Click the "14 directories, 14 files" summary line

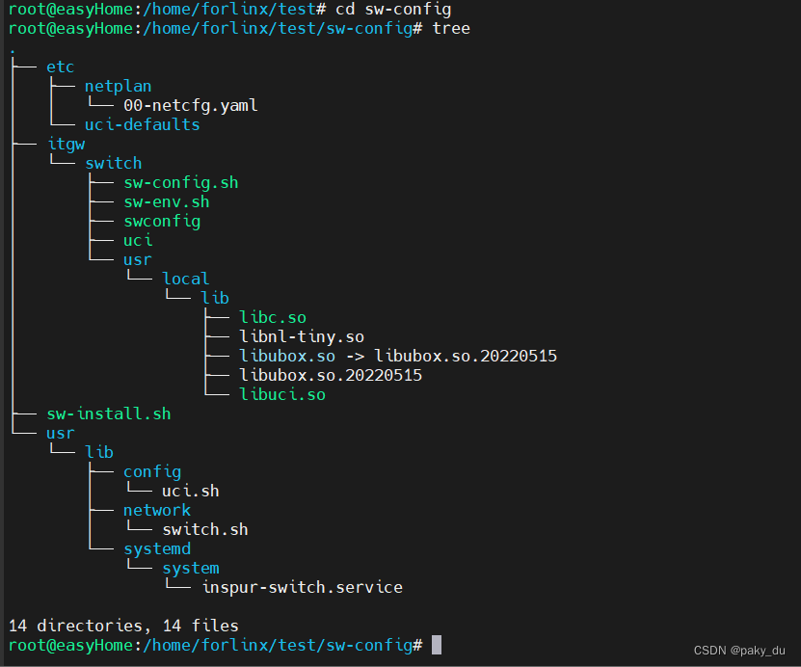tap(123, 626)
